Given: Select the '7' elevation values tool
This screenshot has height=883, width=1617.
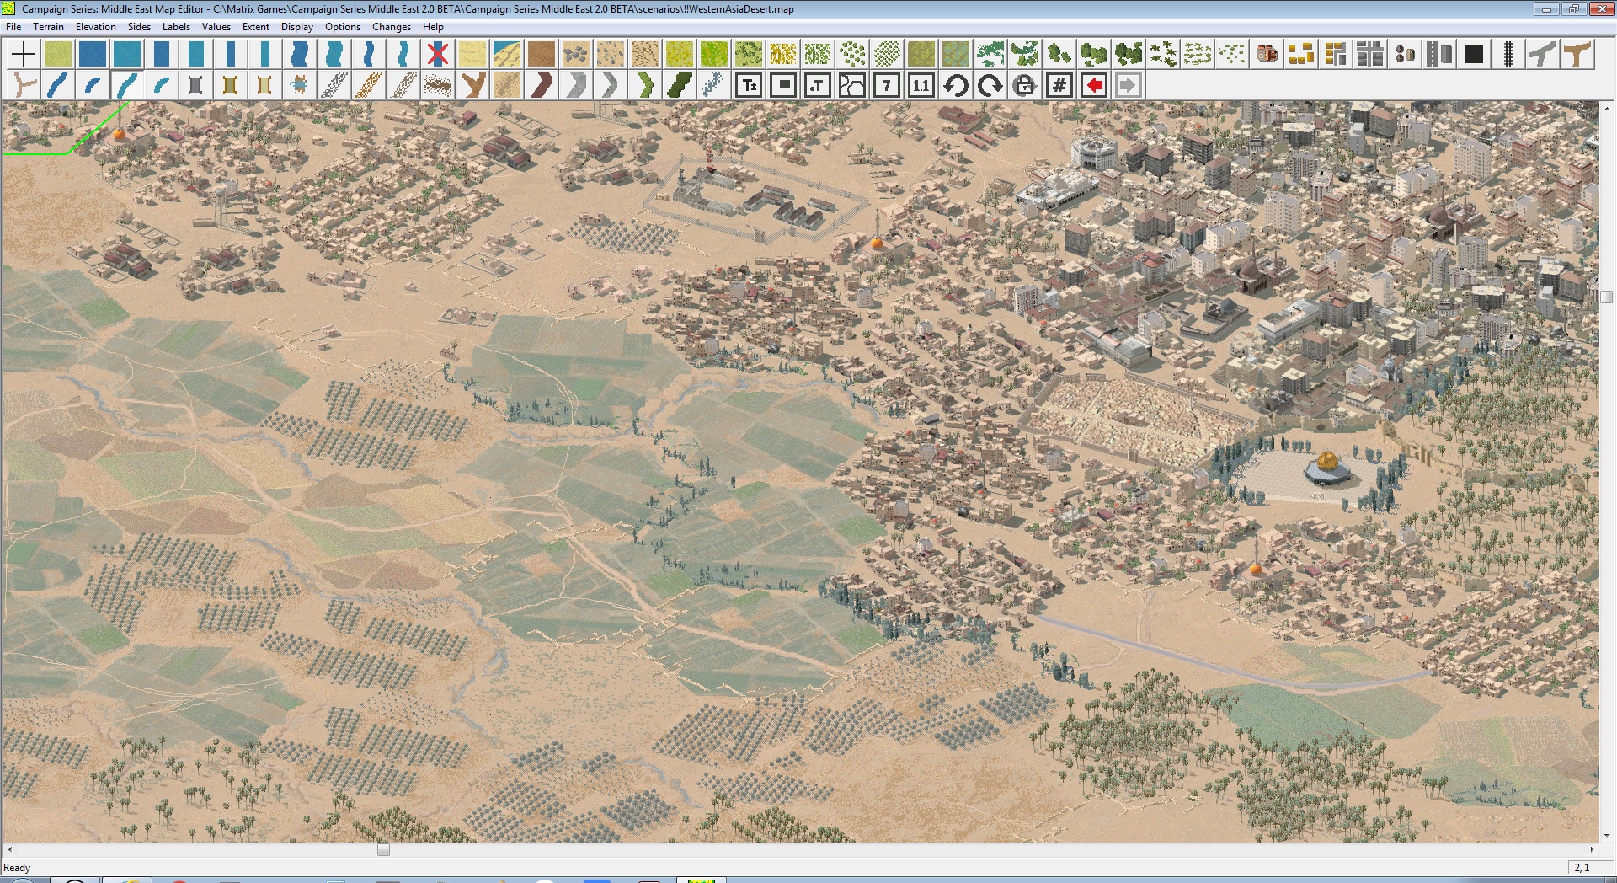Looking at the screenshot, I should click(x=886, y=85).
